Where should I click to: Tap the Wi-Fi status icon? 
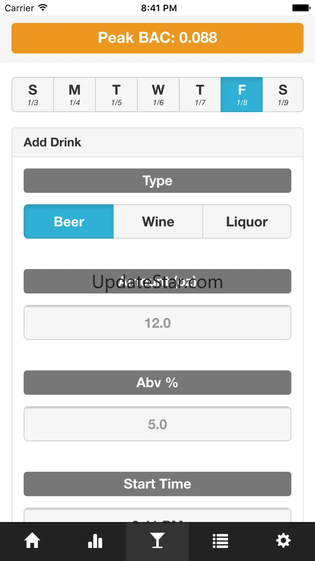[x=42, y=8]
